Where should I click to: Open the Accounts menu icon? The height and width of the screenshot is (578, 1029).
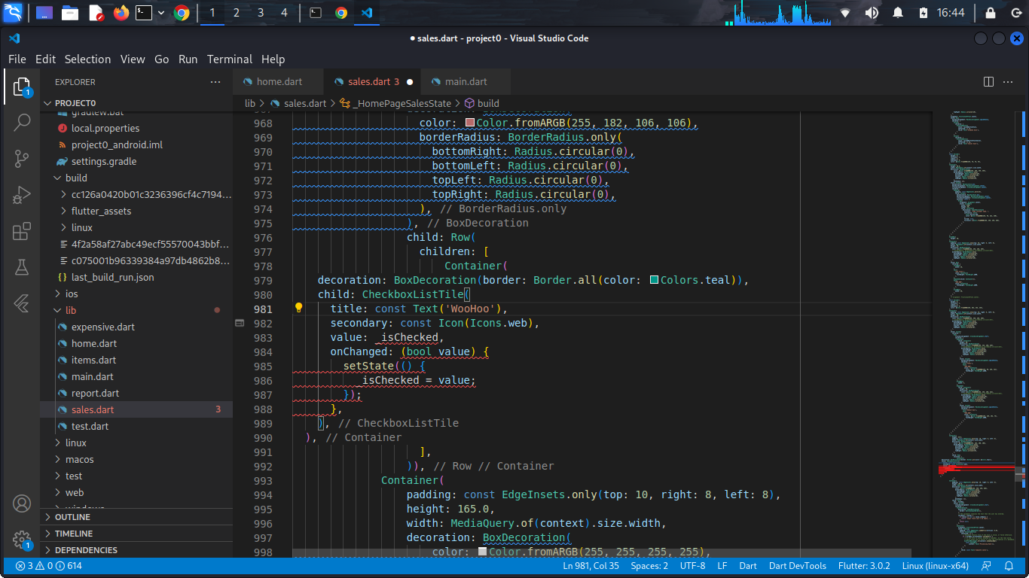22,503
